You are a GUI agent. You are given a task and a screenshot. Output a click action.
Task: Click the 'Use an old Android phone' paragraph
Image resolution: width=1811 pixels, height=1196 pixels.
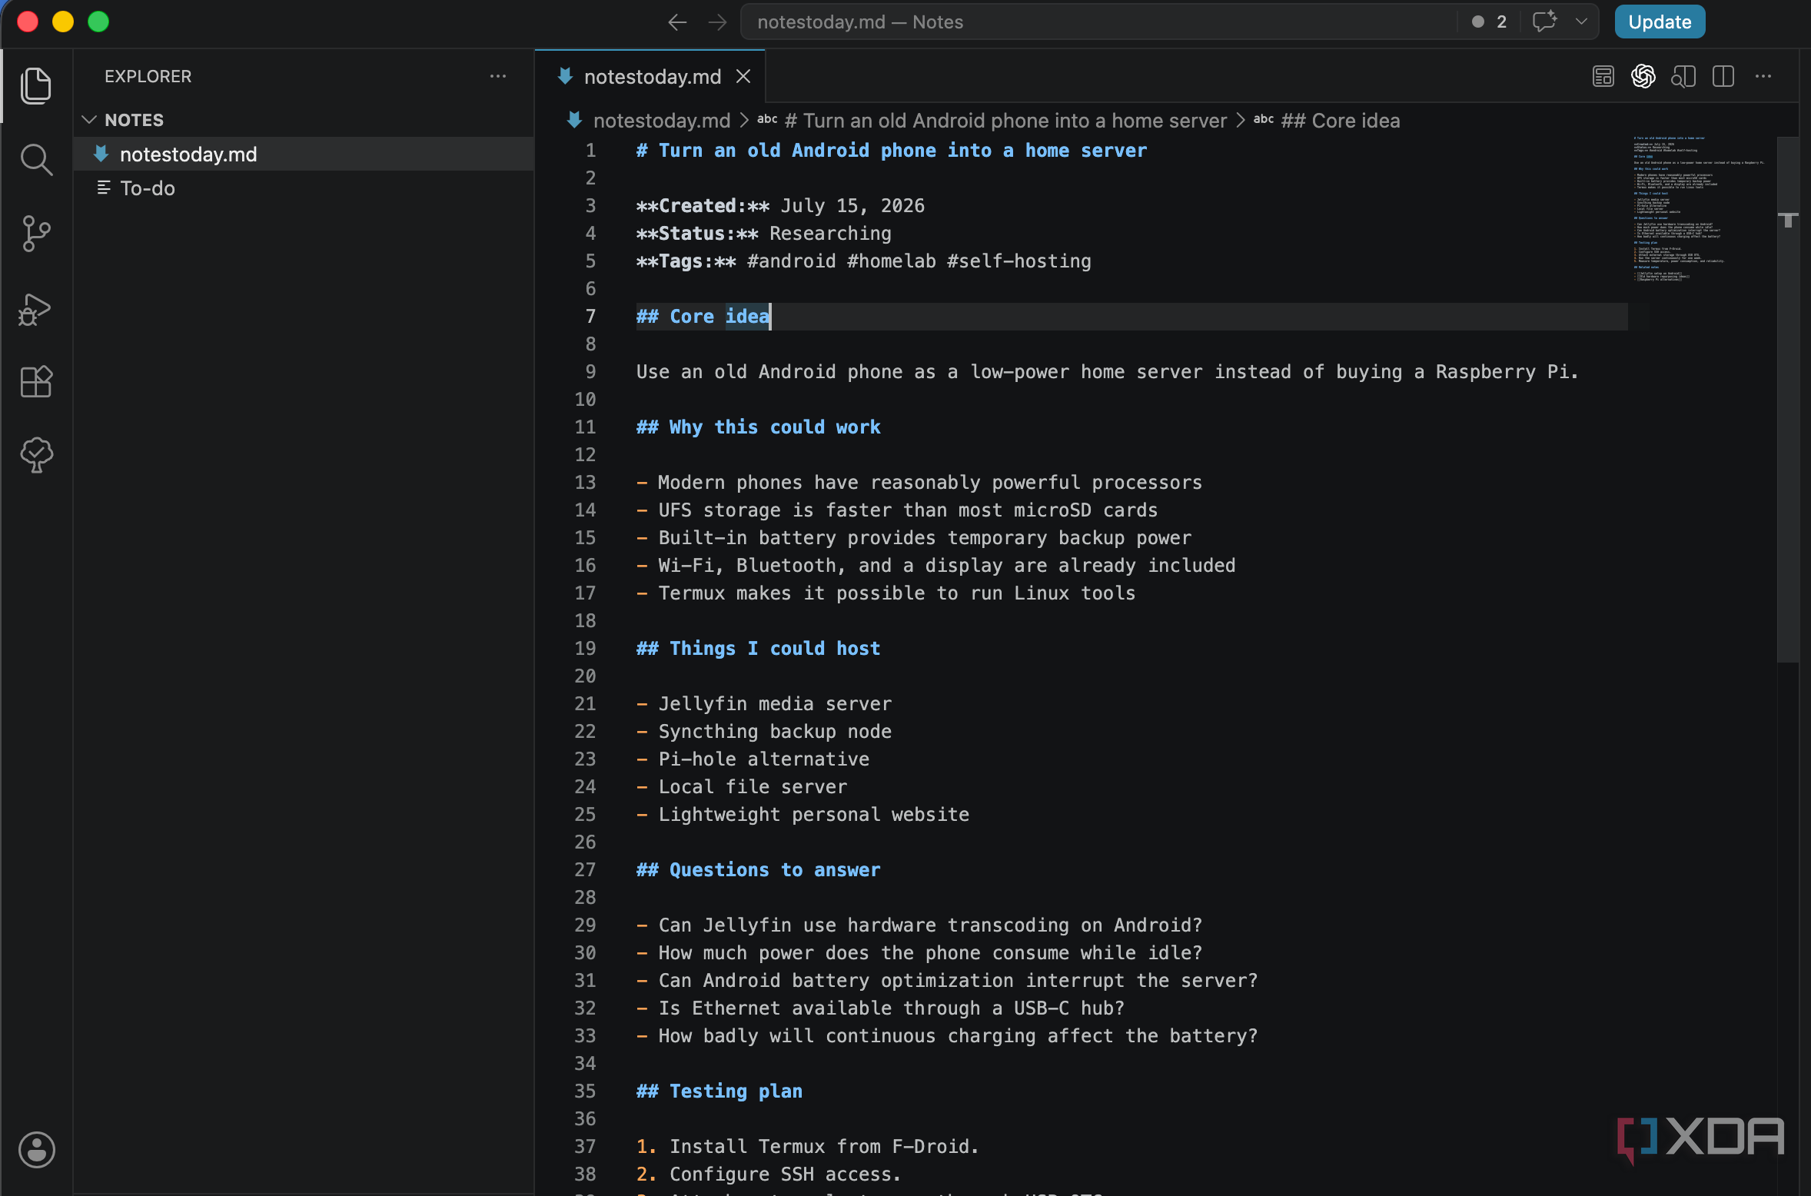1107,372
